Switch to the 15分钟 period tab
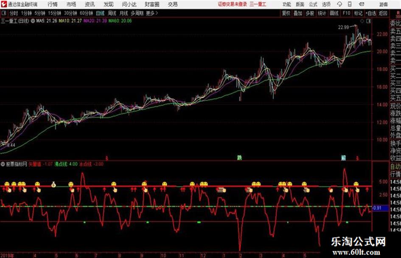 point(55,13)
